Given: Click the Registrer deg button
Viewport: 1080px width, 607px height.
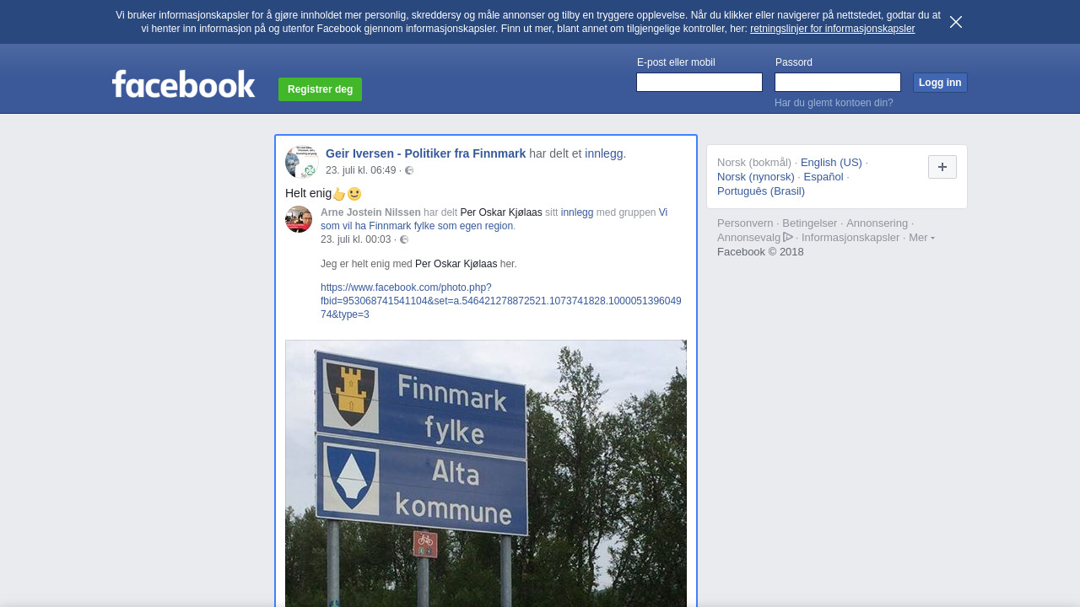Looking at the screenshot, I should (x=320, y=89).
